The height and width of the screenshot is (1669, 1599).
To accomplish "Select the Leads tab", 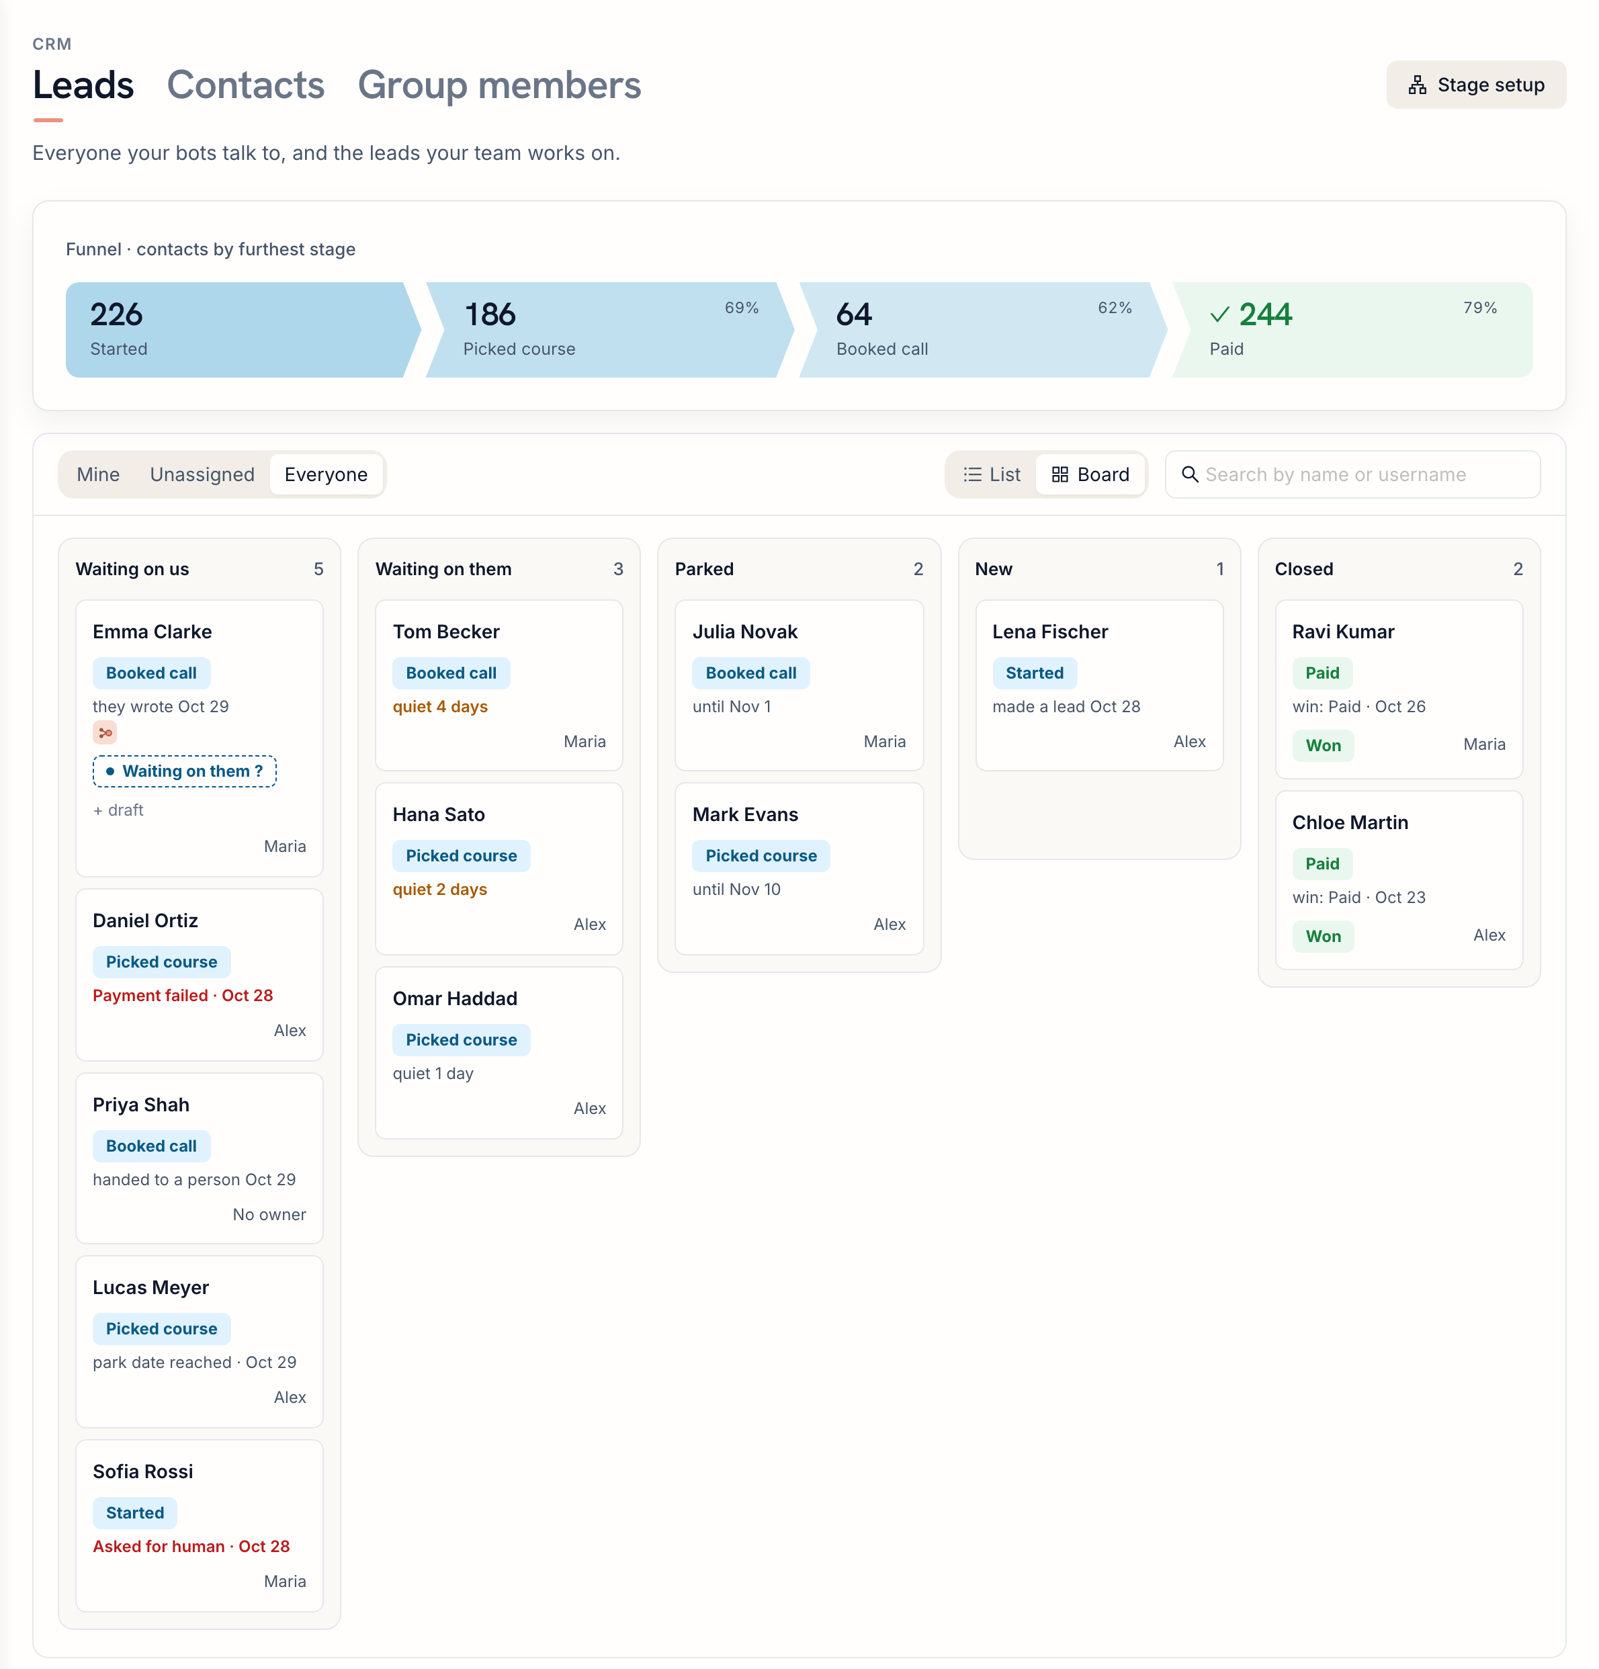I will tap(83, 85).
